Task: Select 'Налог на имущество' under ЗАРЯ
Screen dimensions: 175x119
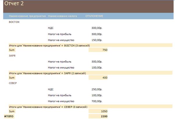Action: point(61,68)
